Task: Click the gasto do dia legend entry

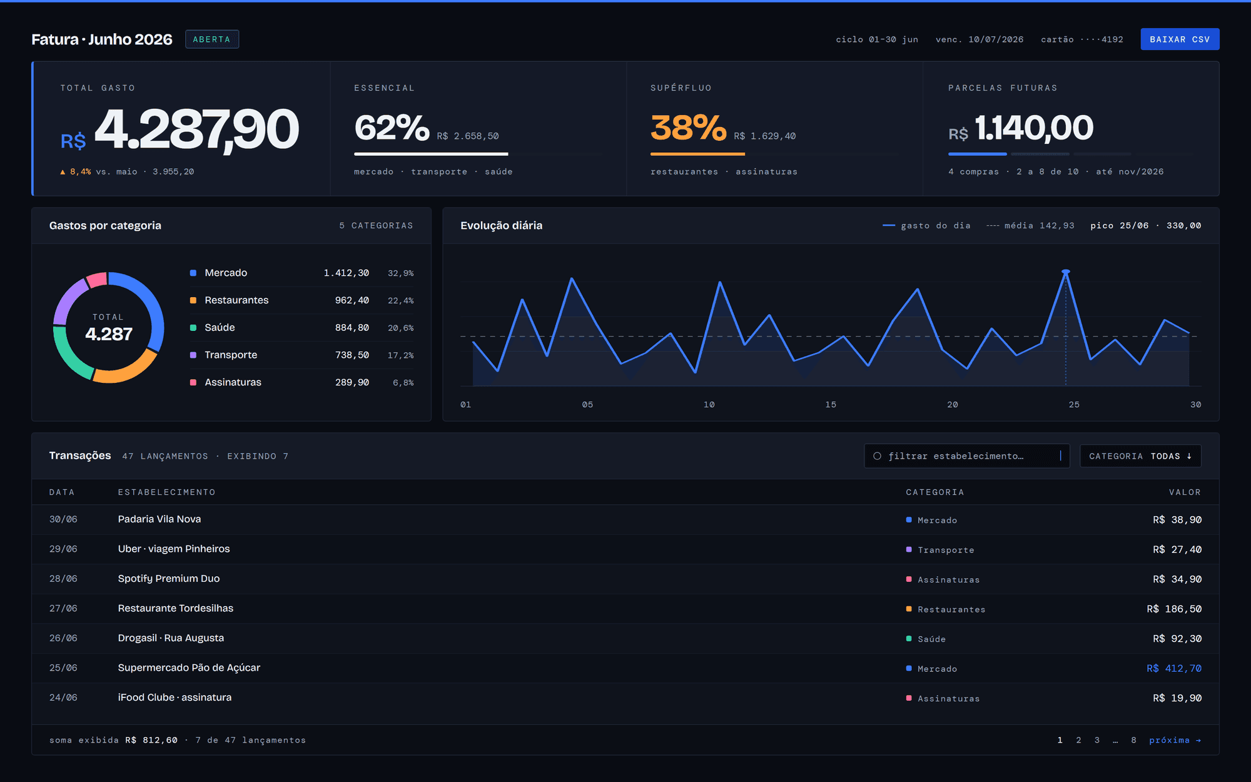Action: (926, 226)
